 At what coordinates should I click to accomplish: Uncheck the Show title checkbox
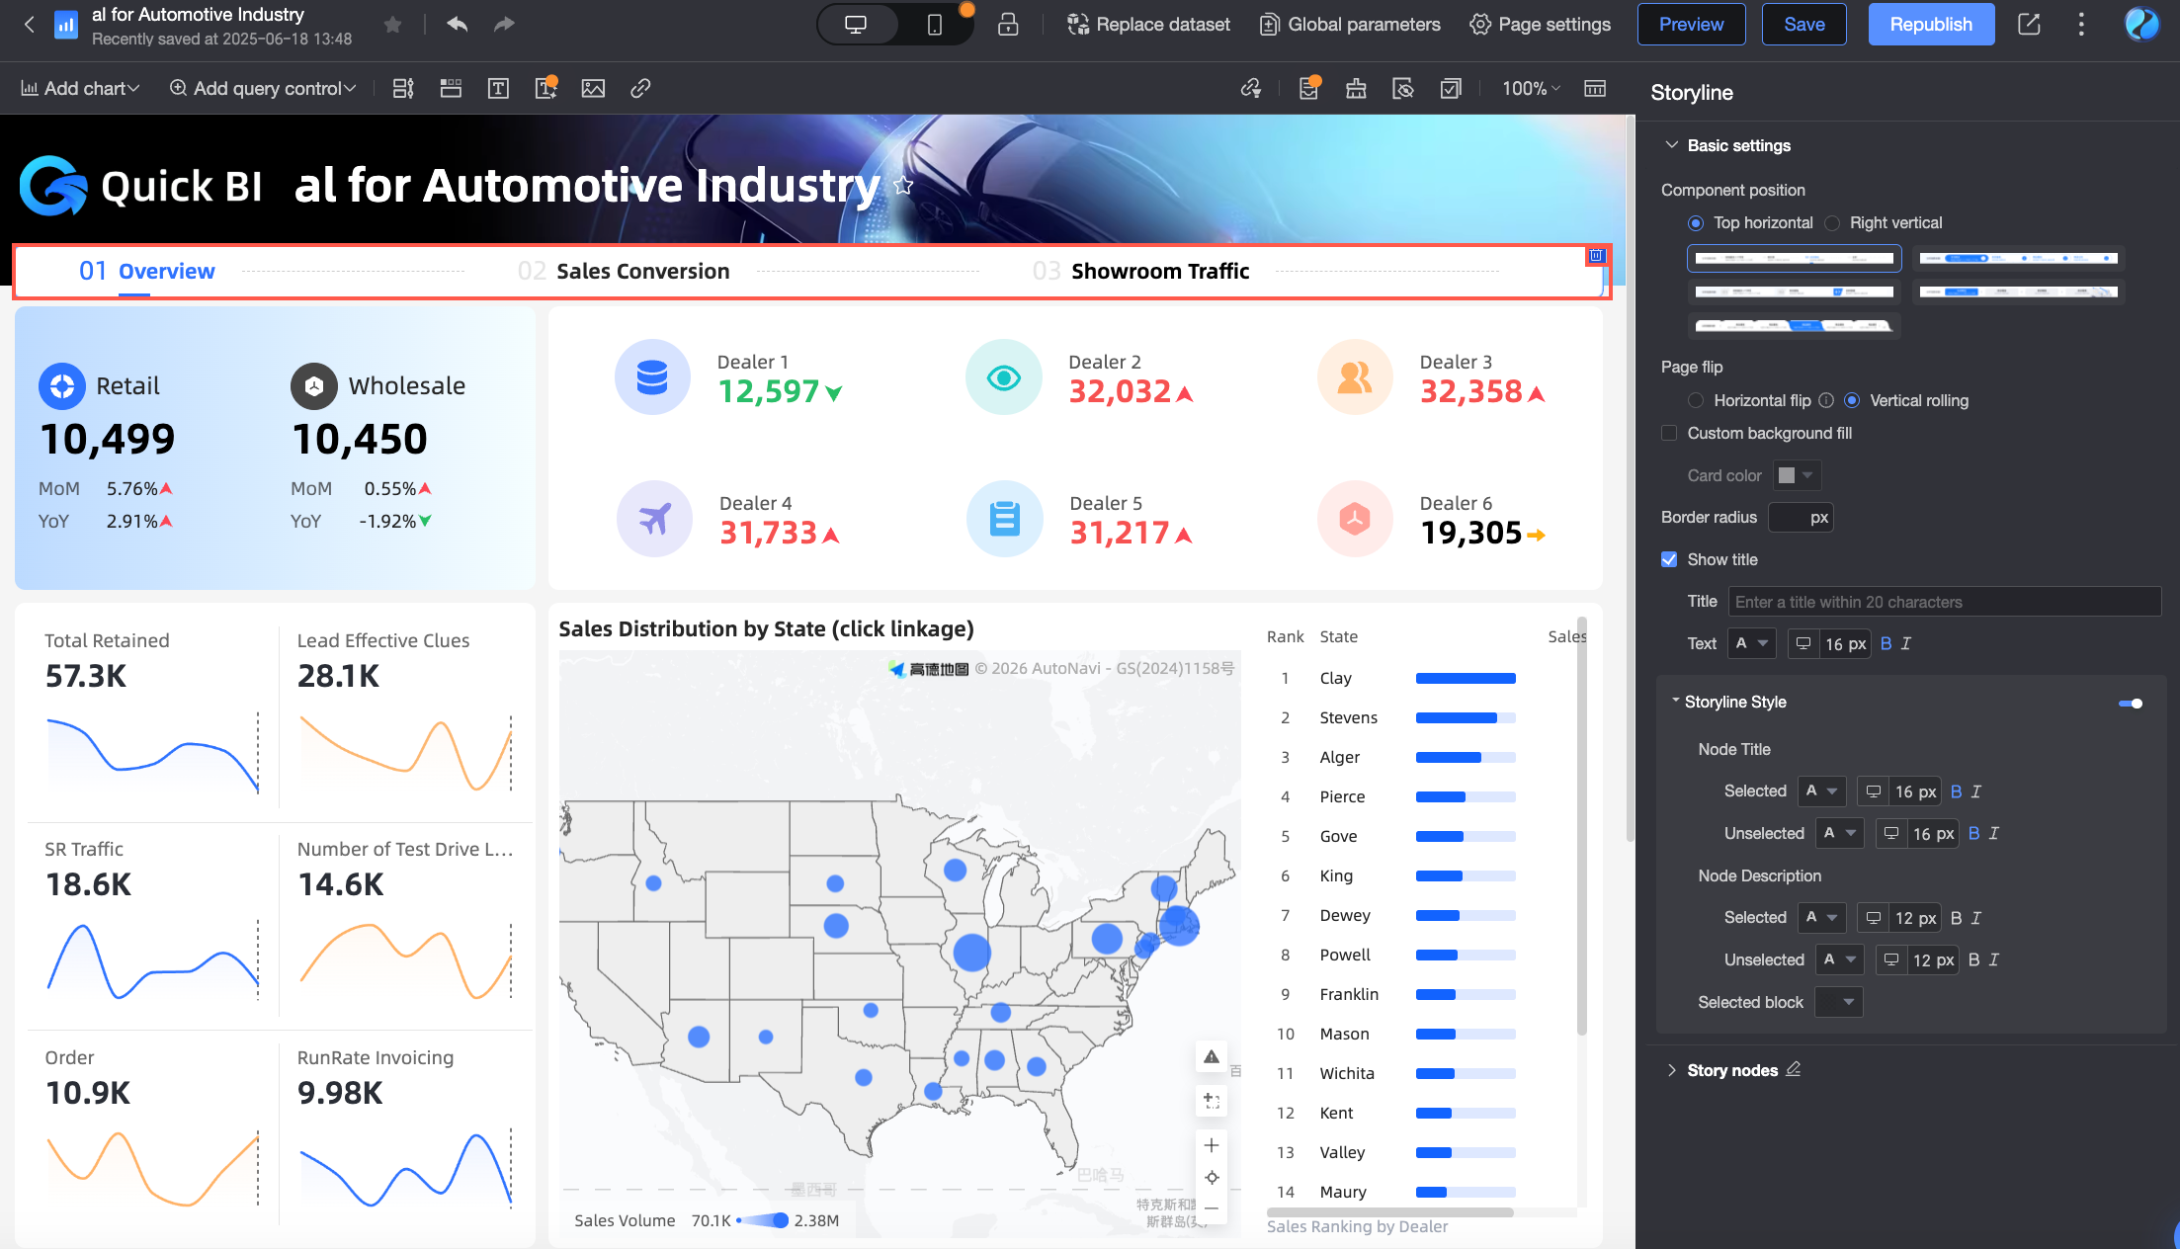[x=1670, y=560]
